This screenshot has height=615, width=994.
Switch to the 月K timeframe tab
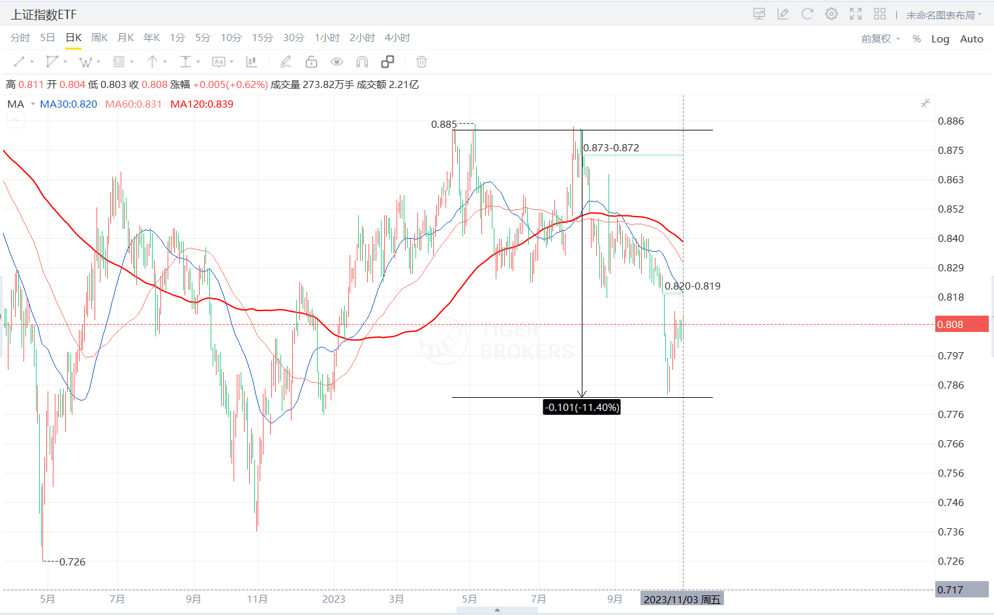pos(126,38)
